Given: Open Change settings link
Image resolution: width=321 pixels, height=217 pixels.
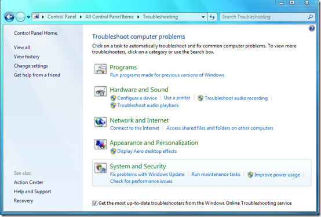Looking at the screenshot, I should coord(31,66).
